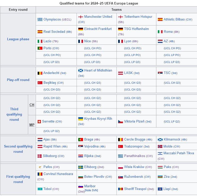Open the Lyon team link

[x=128, y=41]
